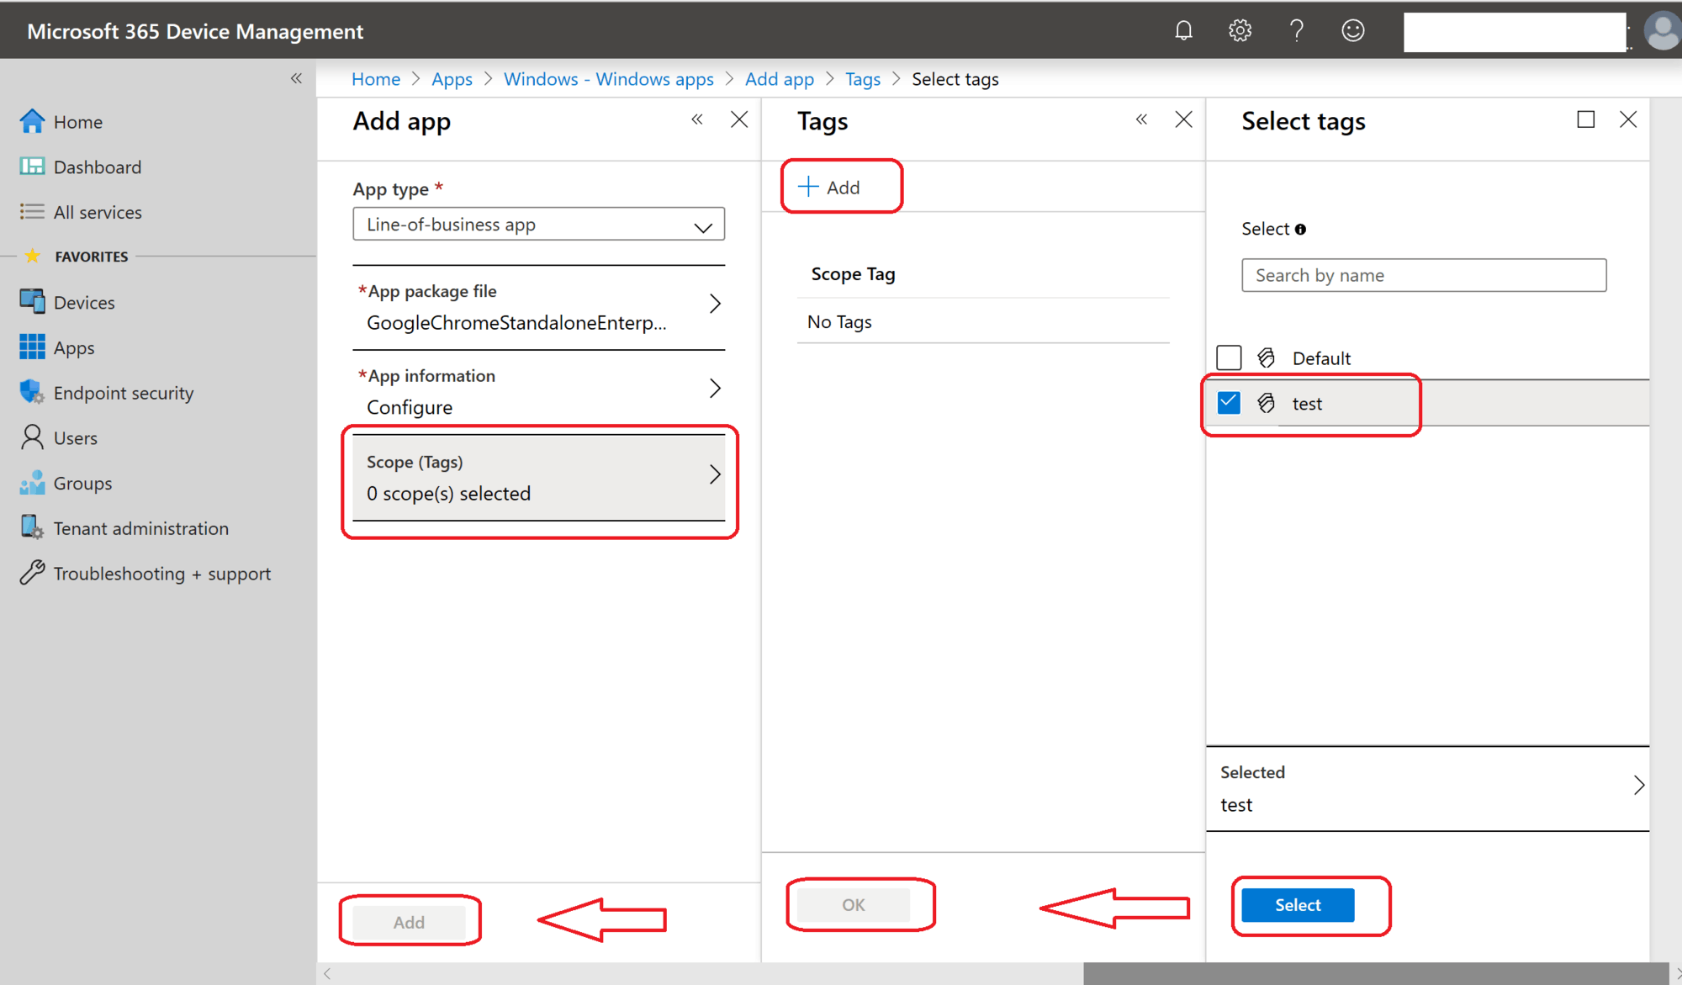Collapse the Add app blade
Viewport: 1682px width, 985px height.
tap(697, 119)
